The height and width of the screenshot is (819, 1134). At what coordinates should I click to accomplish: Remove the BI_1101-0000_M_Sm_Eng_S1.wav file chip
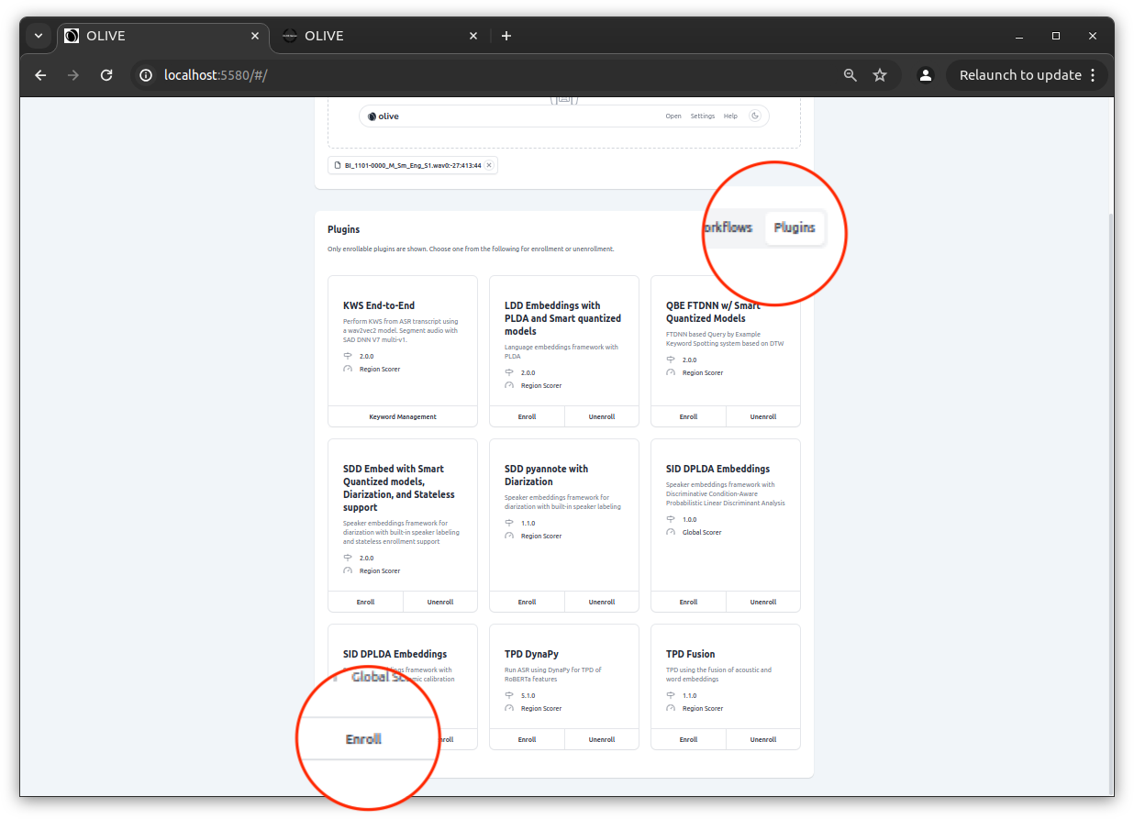[489, 166]
